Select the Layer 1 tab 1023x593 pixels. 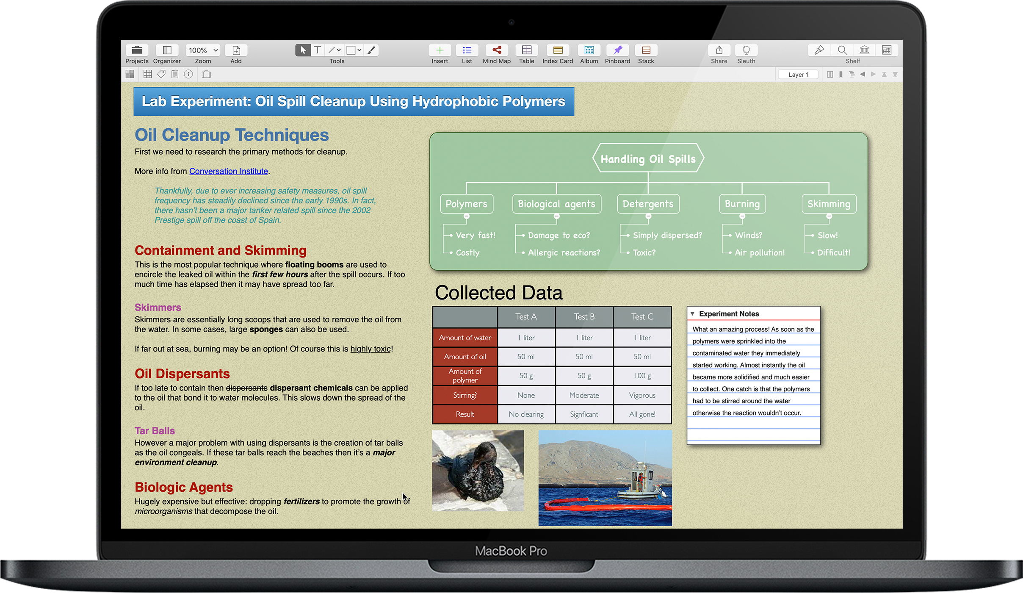pyautogui.click(x=798, y=74)
